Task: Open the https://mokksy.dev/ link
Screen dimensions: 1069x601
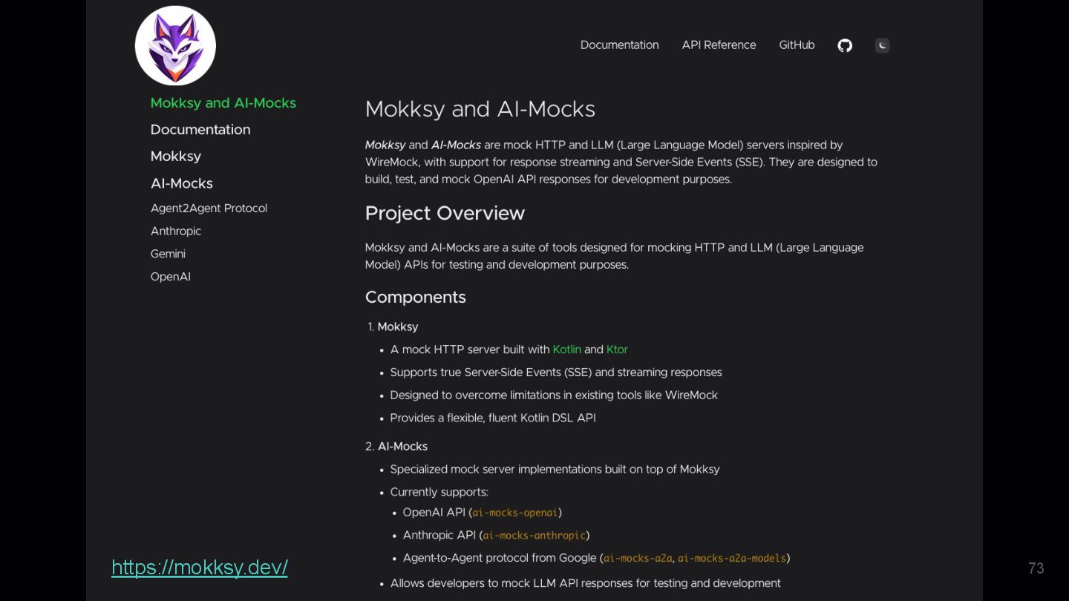Action: tap(200, 568)
